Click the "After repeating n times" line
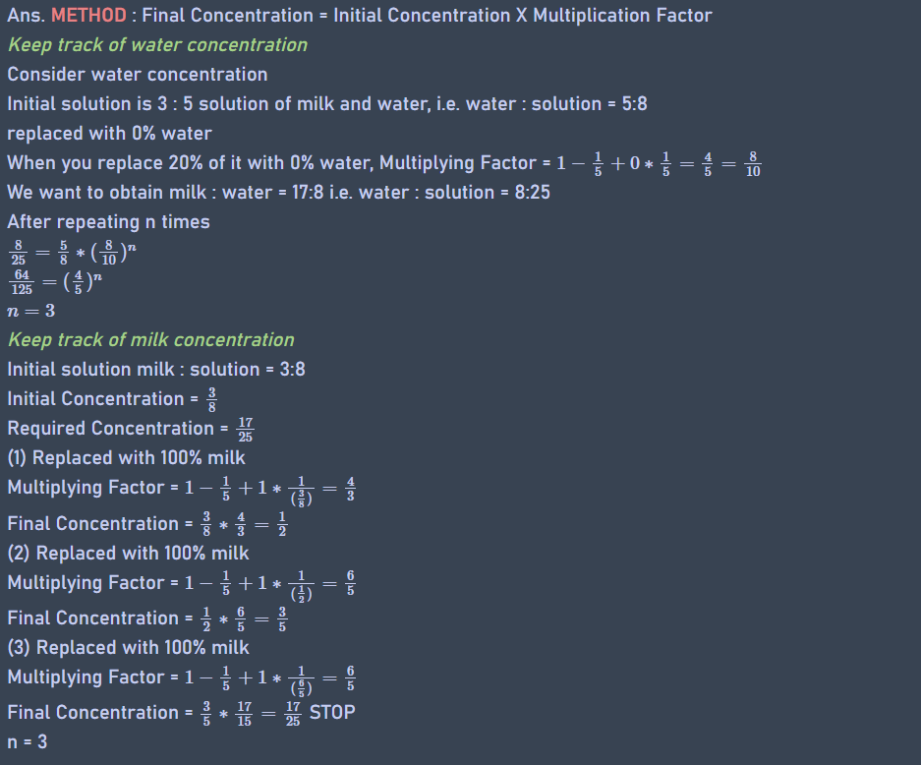The height and width of the screenshot is (765, 921). (x=108, y=221)
